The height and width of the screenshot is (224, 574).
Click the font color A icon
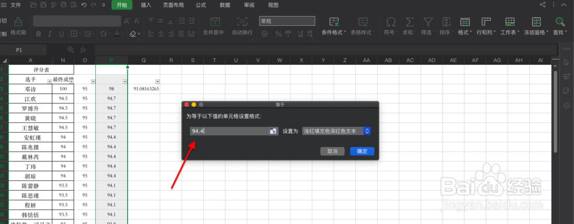117,34
